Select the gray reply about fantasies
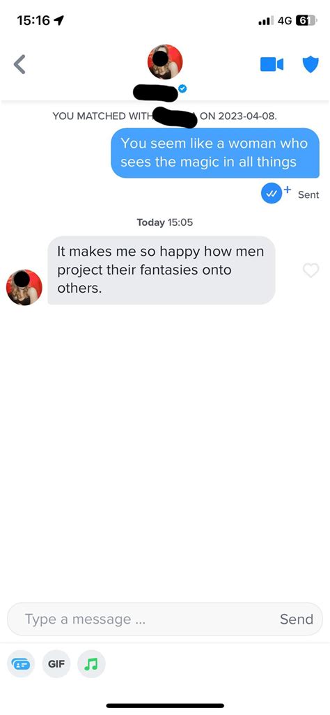Screen dimensions: 330x715 pyautogui.click(x=162, y=270)
